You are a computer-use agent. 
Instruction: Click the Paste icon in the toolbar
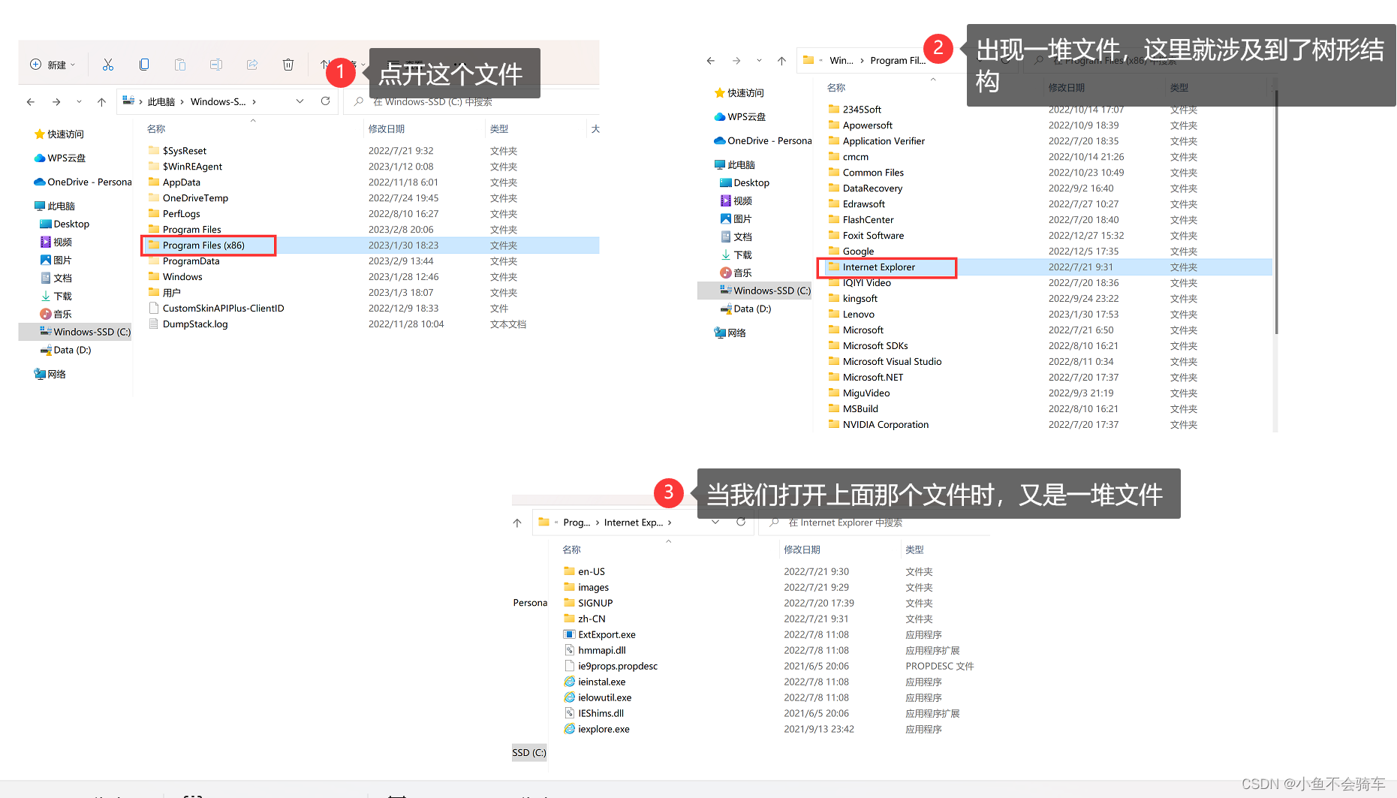click(x=180, y=65)
